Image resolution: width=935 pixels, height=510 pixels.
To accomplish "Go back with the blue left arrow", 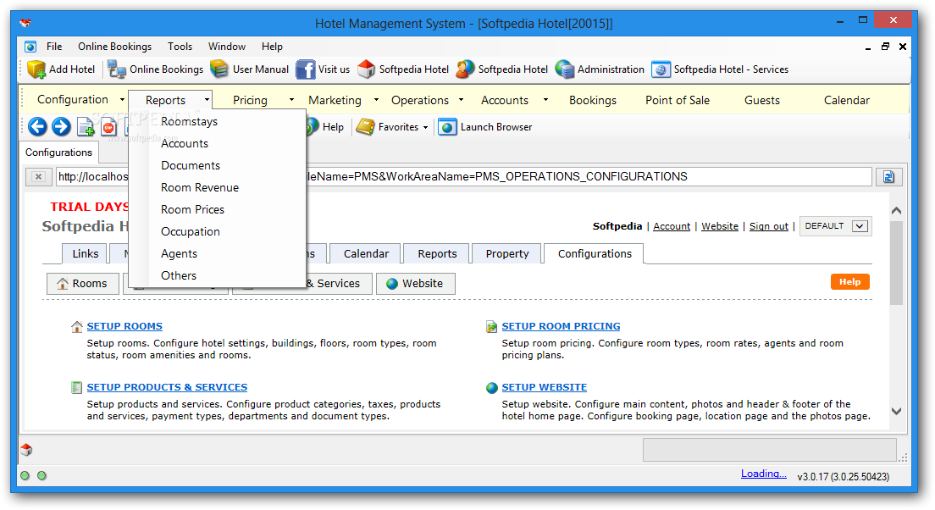I will (37, 126).
